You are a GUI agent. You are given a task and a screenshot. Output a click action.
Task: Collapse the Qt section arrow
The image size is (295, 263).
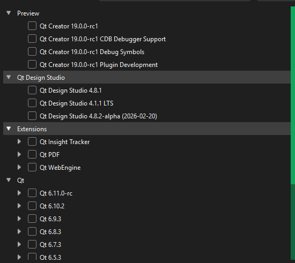pyautogui.click(x=9, y=180)
